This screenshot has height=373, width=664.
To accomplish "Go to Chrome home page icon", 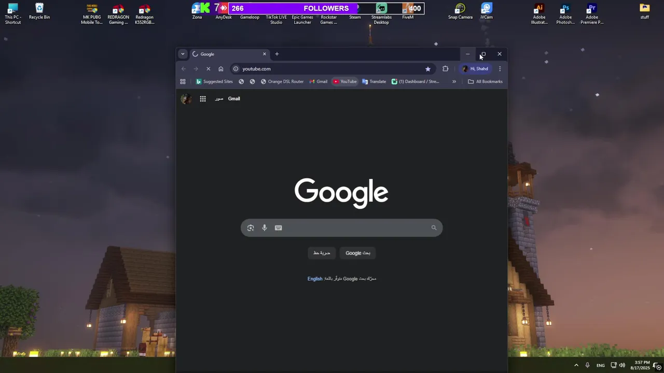I will [221, 69].
